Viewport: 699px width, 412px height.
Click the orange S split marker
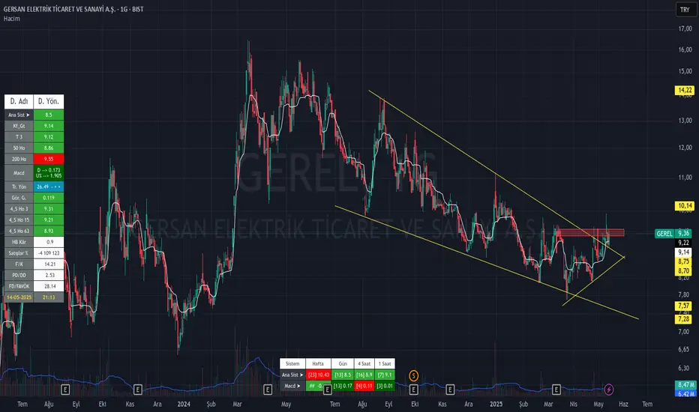tap(414, 376)
